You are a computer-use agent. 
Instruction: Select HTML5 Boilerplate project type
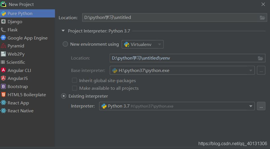click(27, 95)
